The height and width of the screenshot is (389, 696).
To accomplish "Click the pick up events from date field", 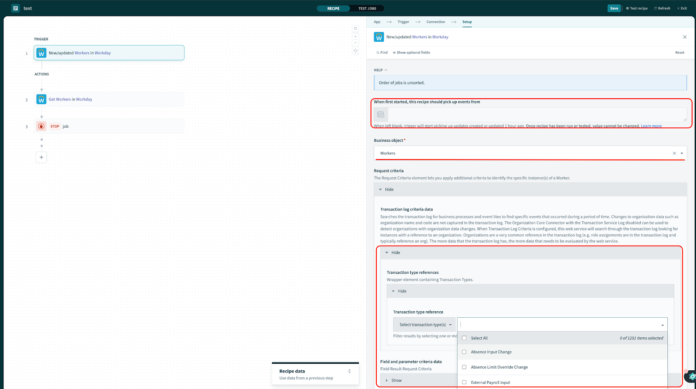I will coord(537,115).
